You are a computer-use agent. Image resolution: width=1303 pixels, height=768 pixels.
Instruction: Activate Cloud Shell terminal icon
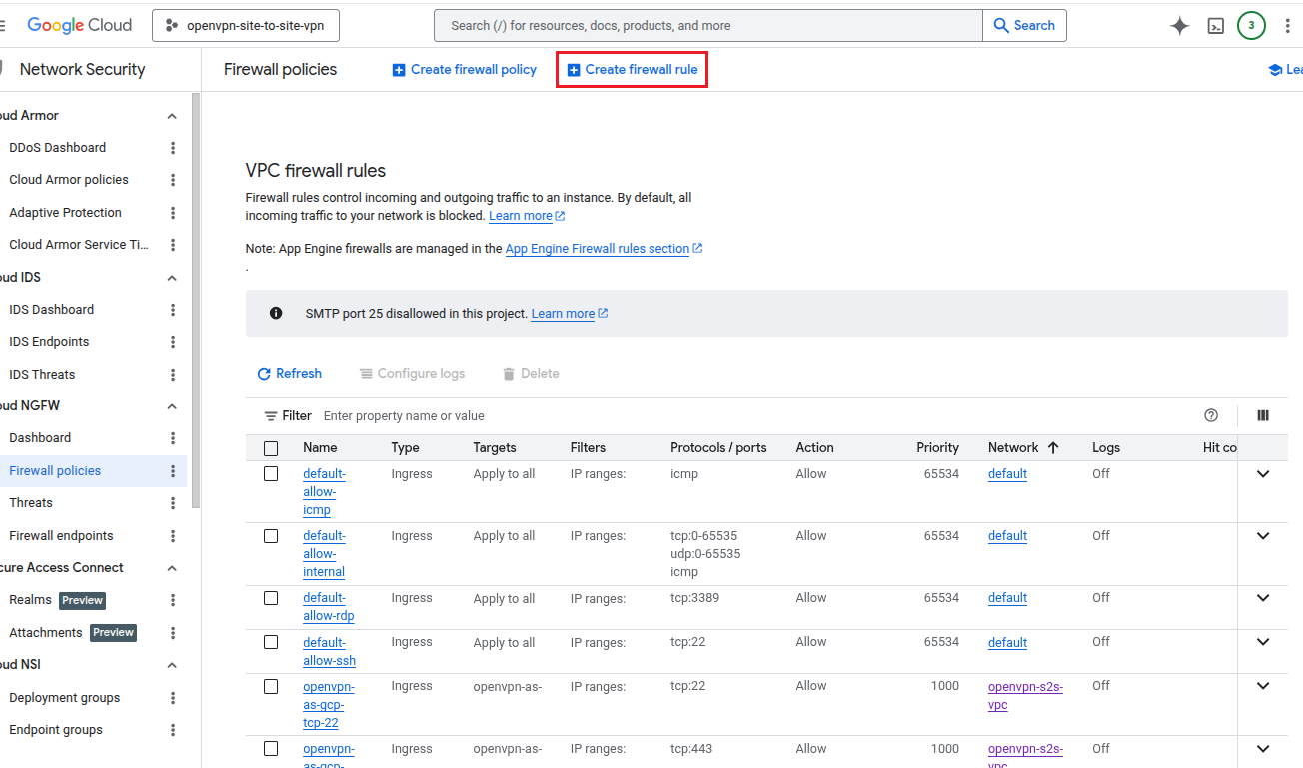[x=1216, y=26]
